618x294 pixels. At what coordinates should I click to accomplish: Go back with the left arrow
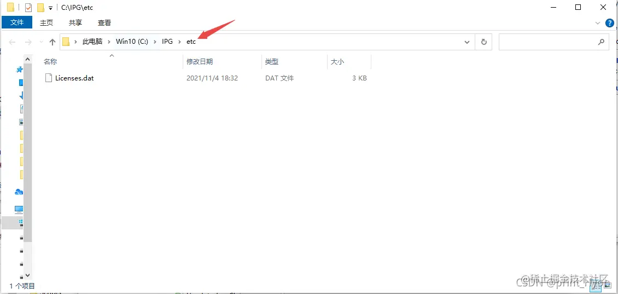click(12, 42)
